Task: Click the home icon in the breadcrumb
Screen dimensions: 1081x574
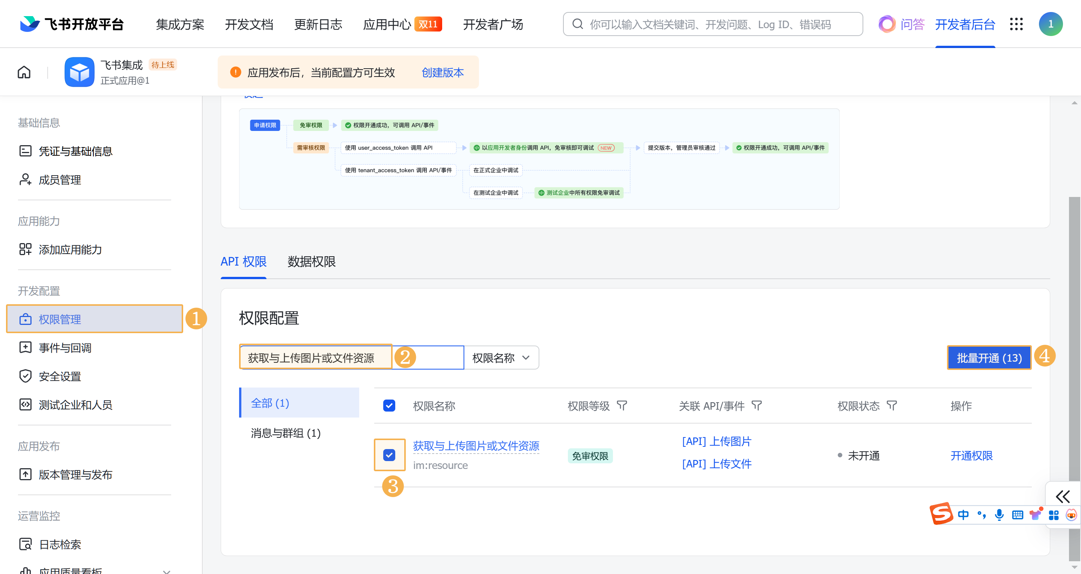Action: coord(24,72)
